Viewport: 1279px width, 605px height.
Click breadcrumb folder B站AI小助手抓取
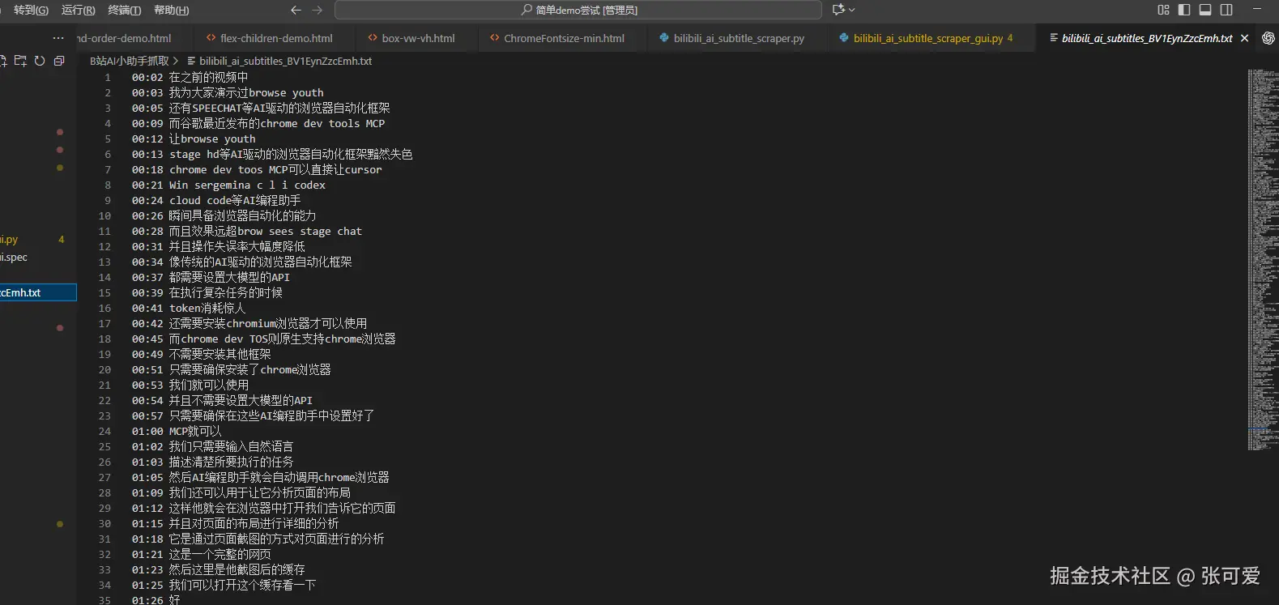pyautogui.click(x=130, y=61)
